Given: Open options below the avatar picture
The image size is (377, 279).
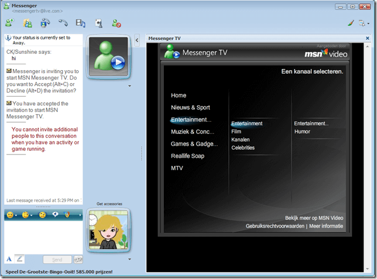Looking at the screenshot, I should click(129, 259).
